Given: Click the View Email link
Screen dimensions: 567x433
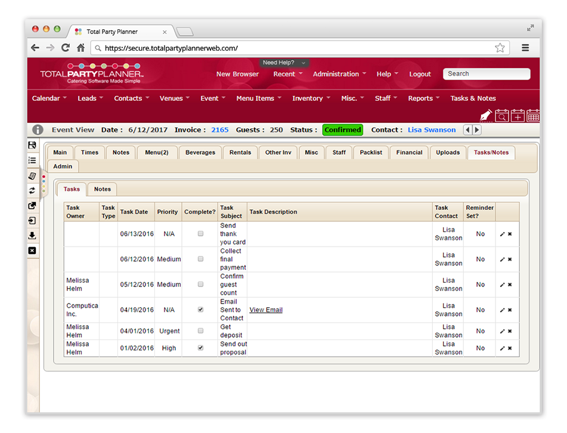Looking at the screenshot, I should tap(266, 310).
